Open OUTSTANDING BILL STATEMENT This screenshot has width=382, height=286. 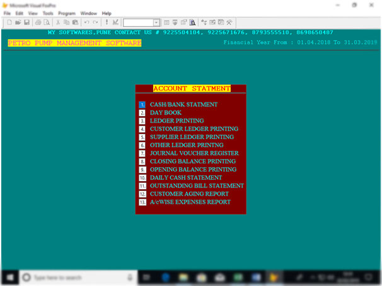pos(197,185)
